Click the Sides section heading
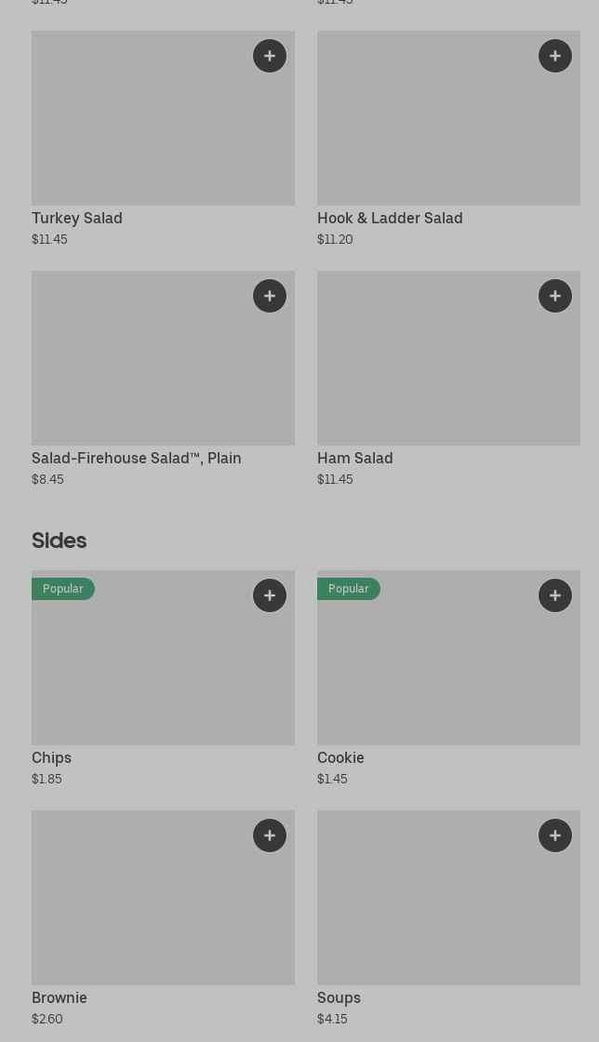599x1042 pixels. [60, 541]
